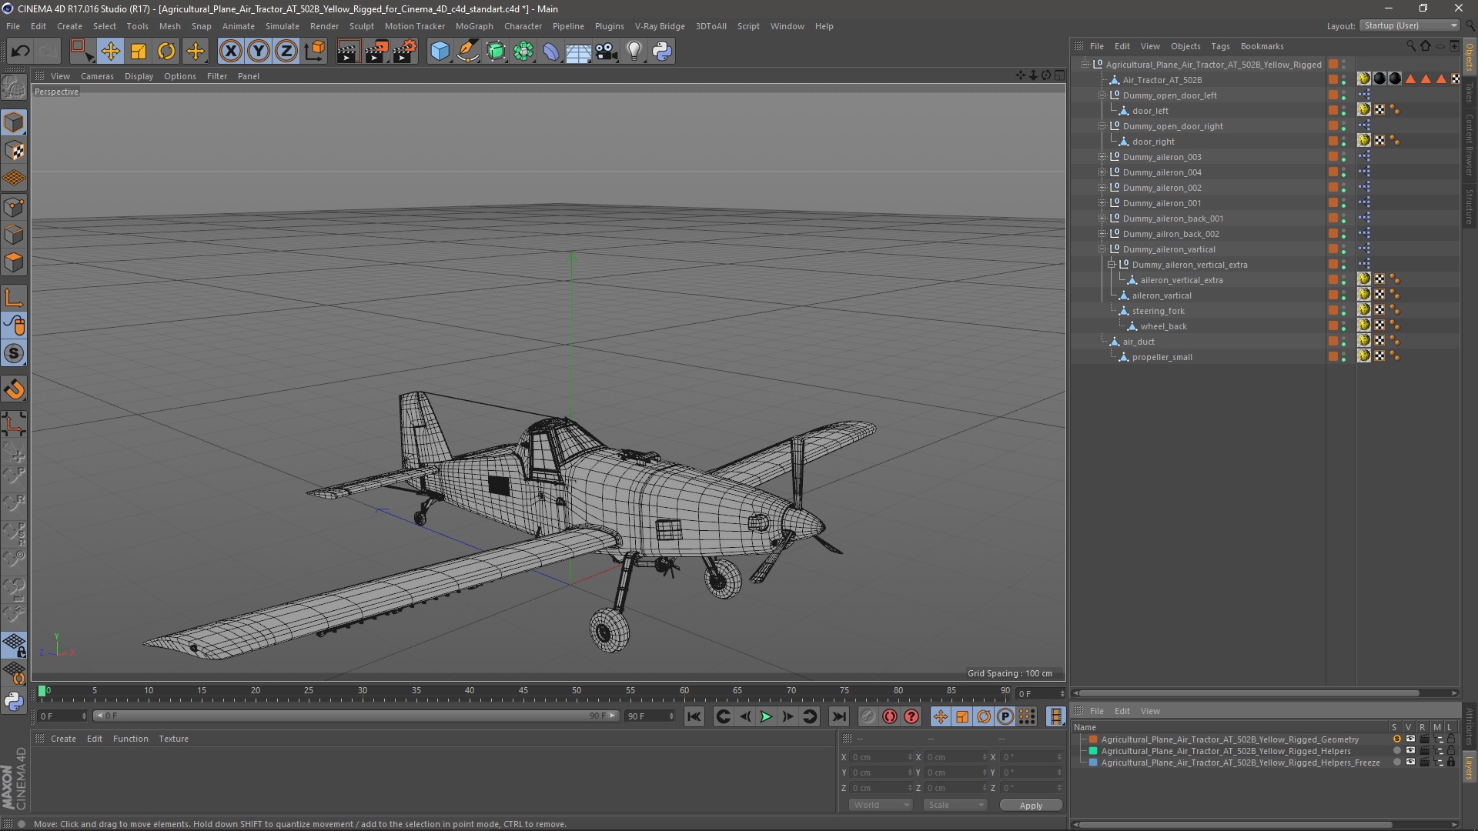Image resolution: width=1478 pixels, height=831 pixels.
Task: Click the orange layer color of Geometry layer
Action: pyautogui.click(x=1093, y=739)
